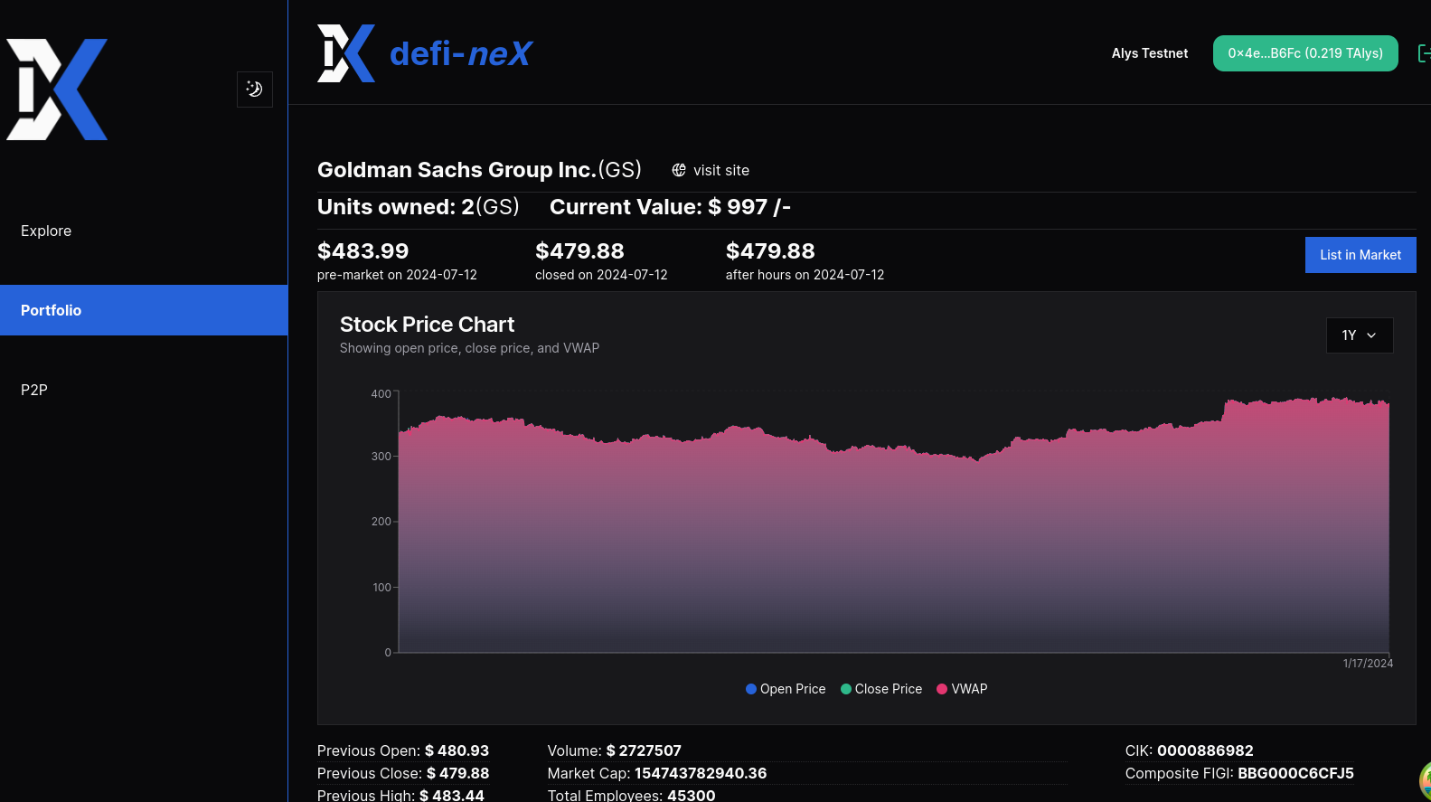Click the pre-market price $483.99

[x=362, y=251]
